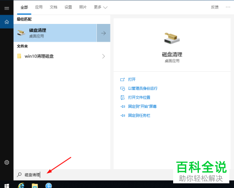Viewport: 234px width, 188px height.
Task: Click the admin shield icon
Action: [123, 89]
